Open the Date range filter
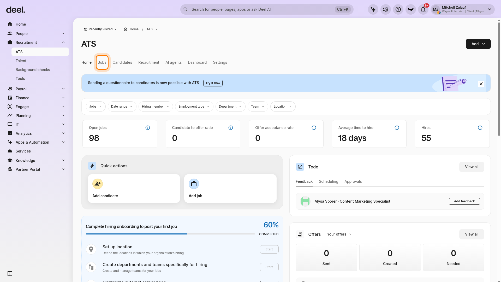Screen dimensions: 501x282 [x=122, y=107]
